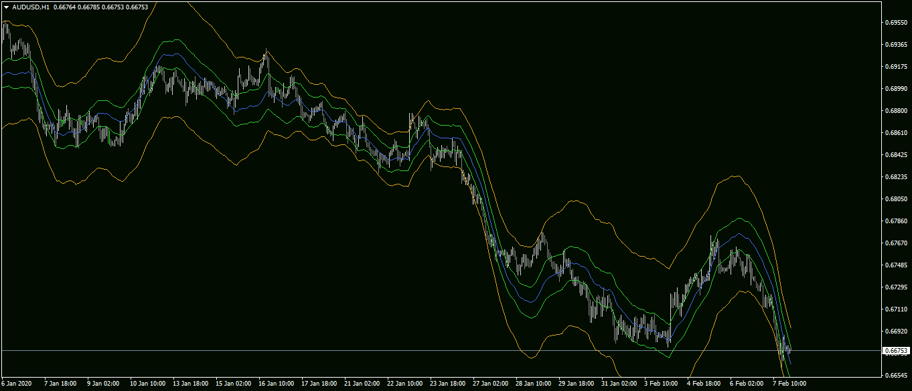Click the 4 Feb 18:00 time label
The image size is (912, 391).
coord(703,384)
